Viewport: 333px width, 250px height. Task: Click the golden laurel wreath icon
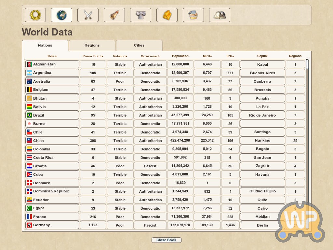35,15
